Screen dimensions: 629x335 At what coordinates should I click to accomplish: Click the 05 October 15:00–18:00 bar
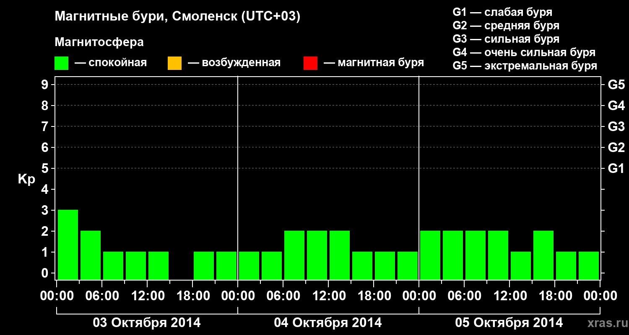click(543, 255)
